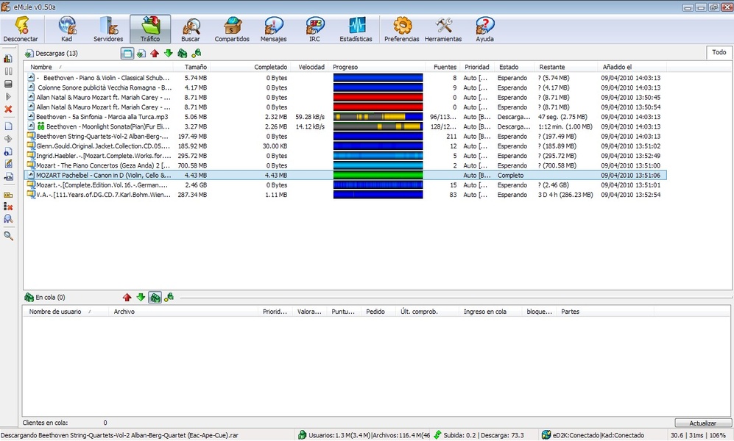Click the magnifier icon in left sidebar
The width and height of the screenshot is (734, 441).
pos(8,236)
